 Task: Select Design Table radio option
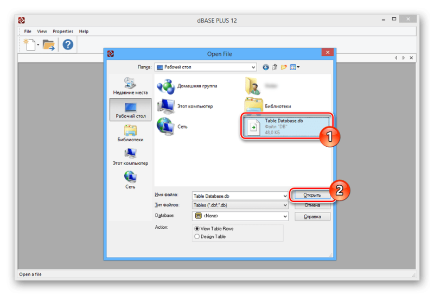(x=210, y=237)
